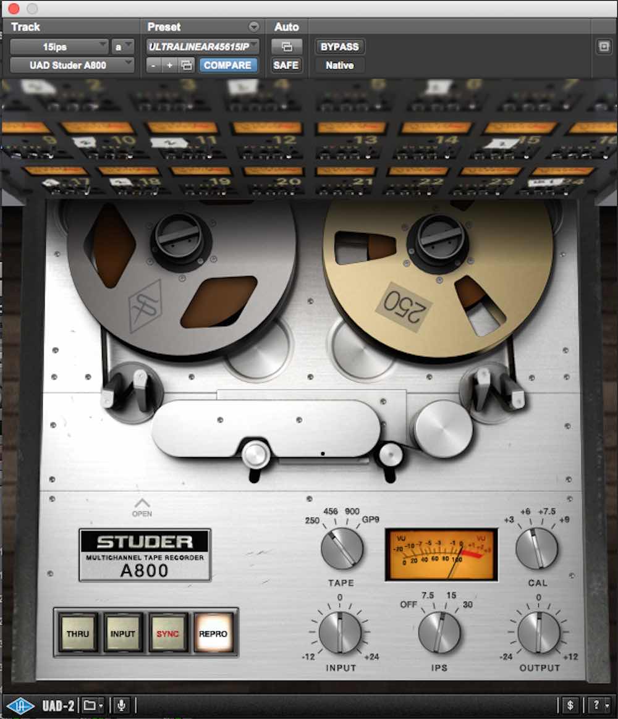Click the TAPE type selector knob
The width and height of the screenshot is (618, 719).
tap(342, 549)
